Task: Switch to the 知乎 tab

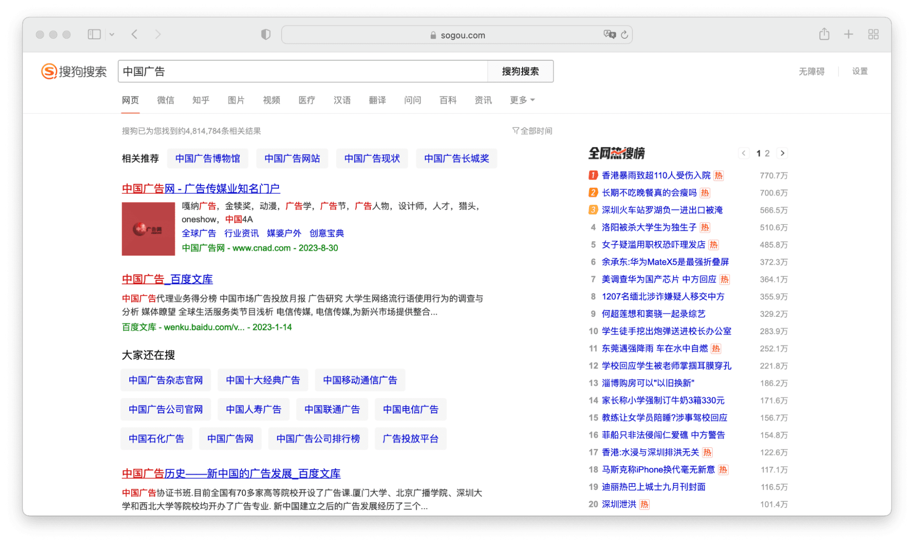Action: point(201,100)
